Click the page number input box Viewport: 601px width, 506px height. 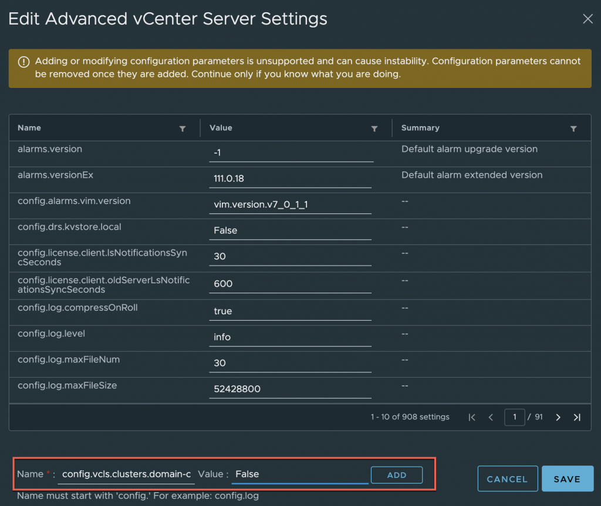coord(514,417)
